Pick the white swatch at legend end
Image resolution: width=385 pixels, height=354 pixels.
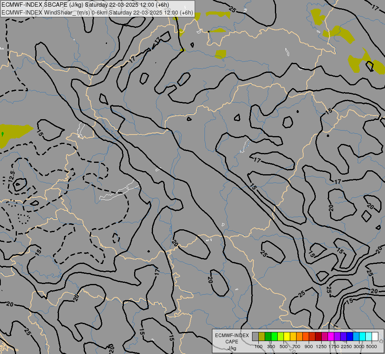point(375,336)
